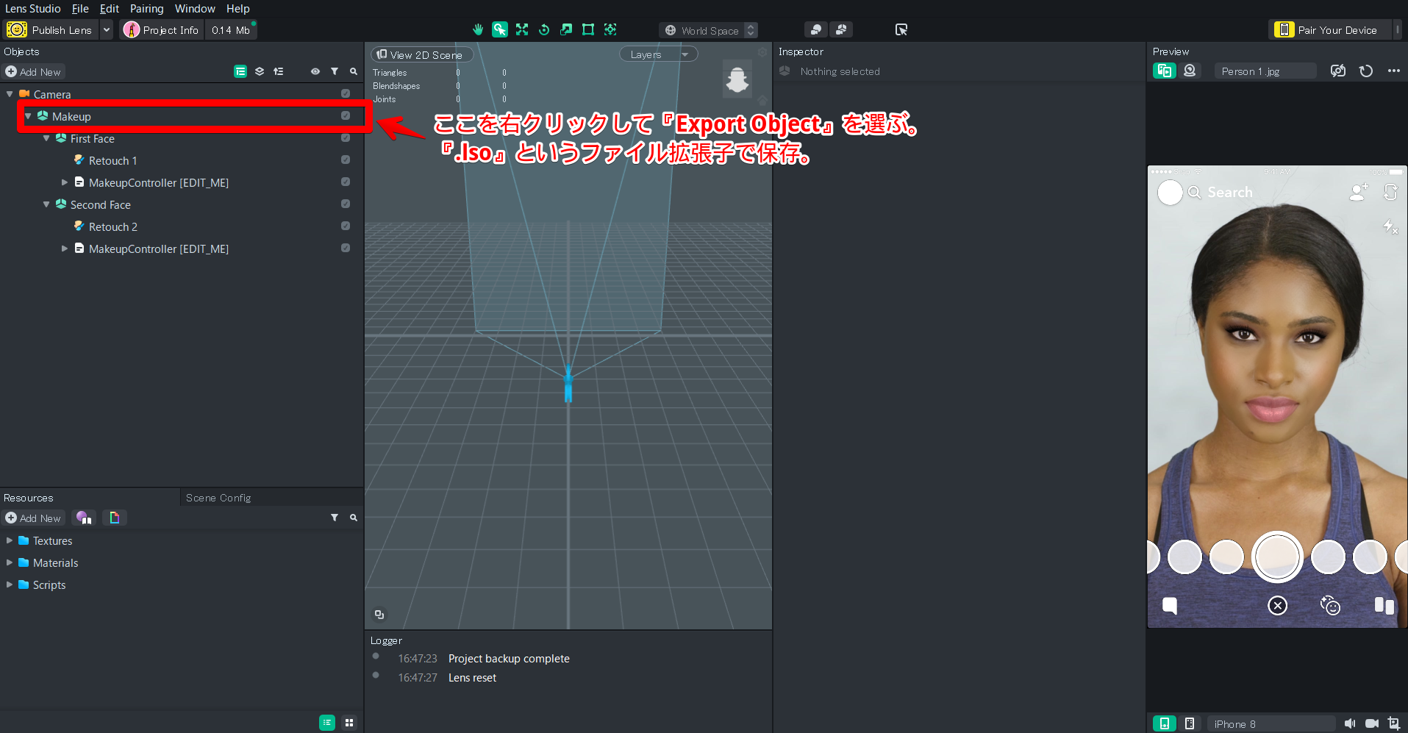Screen dimensions: 1408x733
Task: Open the Lens Studio menu
Action: tap(33, 9)
